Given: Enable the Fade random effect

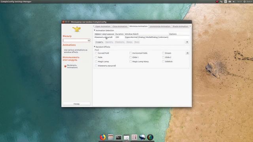Looking at the screenshot, I should 96,57.
